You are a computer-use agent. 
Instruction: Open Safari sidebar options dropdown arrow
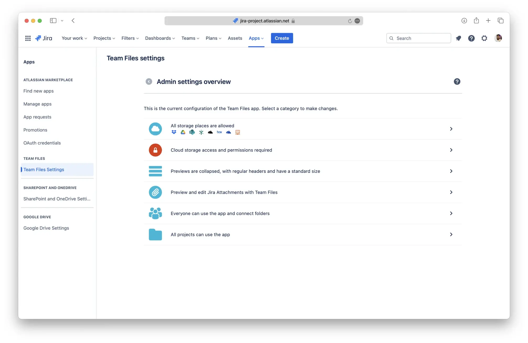(62, 21)
